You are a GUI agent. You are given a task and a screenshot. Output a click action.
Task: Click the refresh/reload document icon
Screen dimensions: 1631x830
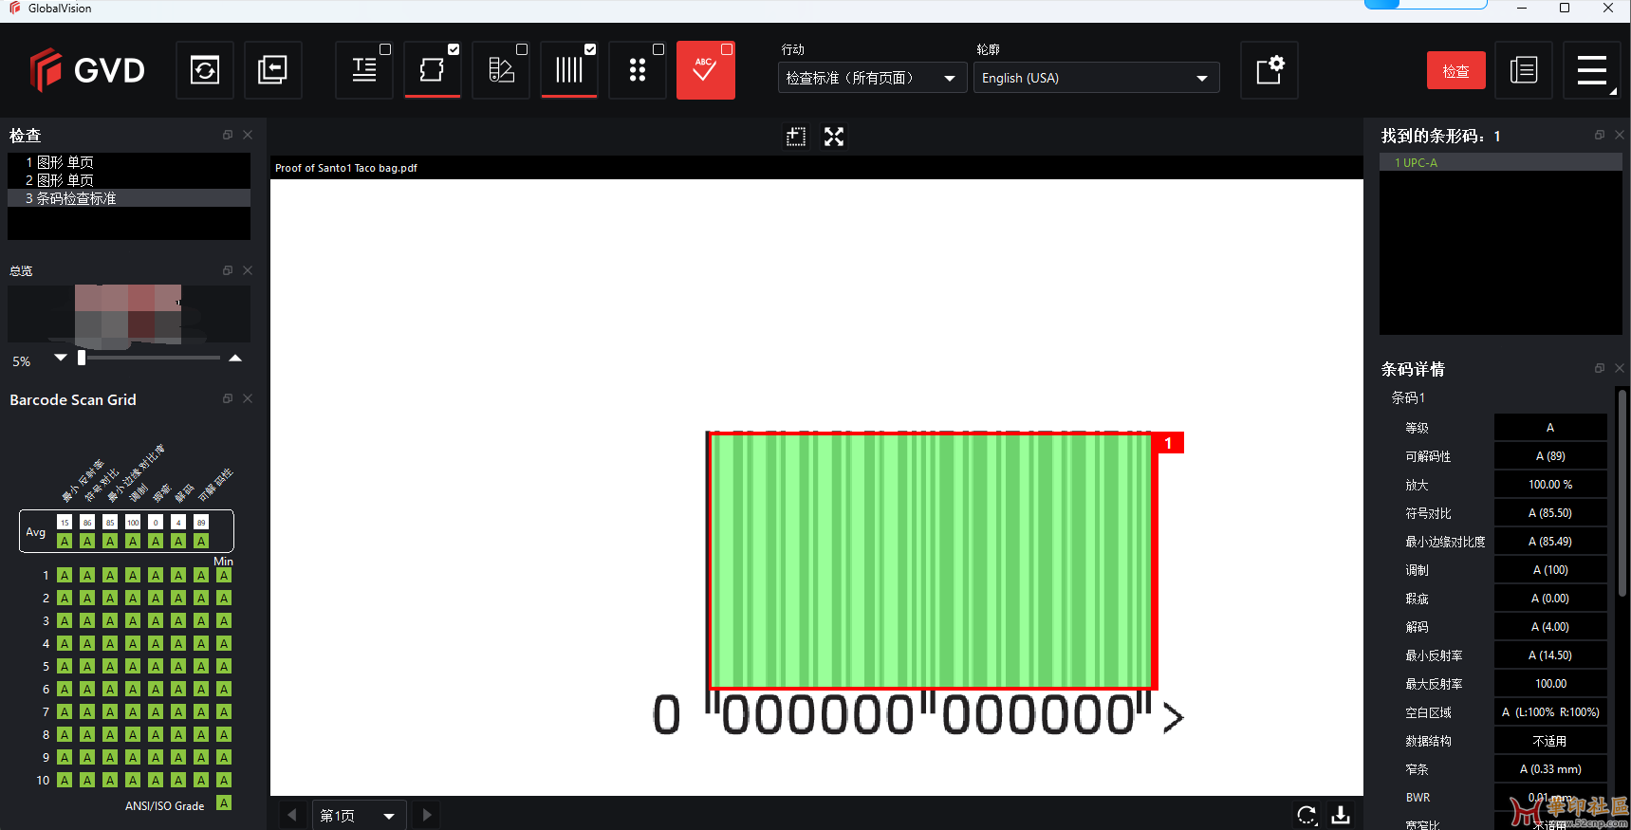[205, 70]
